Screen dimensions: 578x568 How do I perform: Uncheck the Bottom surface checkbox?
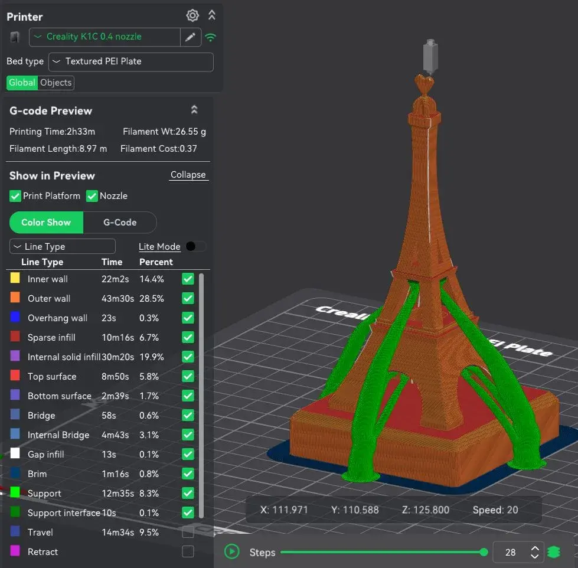188,396
